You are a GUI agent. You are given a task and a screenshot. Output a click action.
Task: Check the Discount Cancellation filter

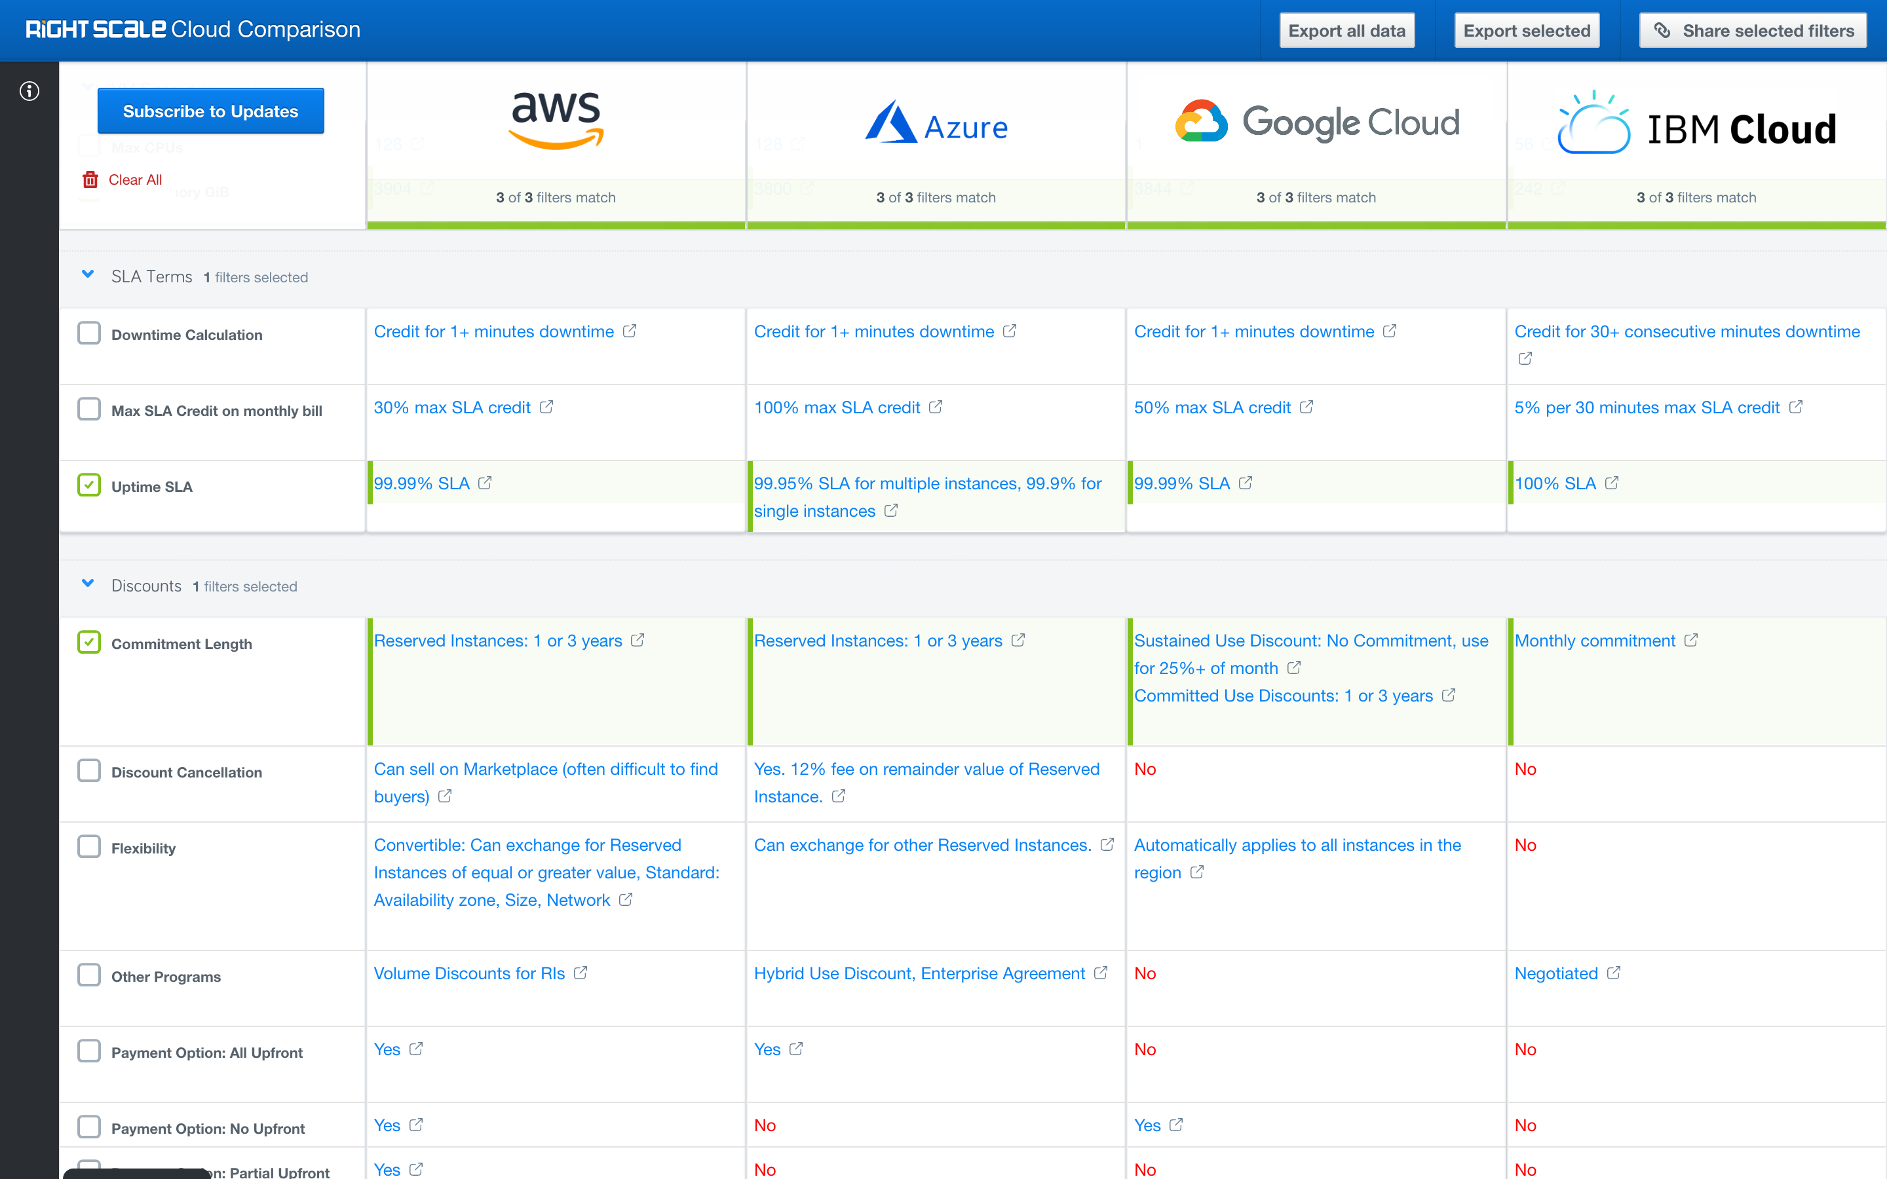89,770
